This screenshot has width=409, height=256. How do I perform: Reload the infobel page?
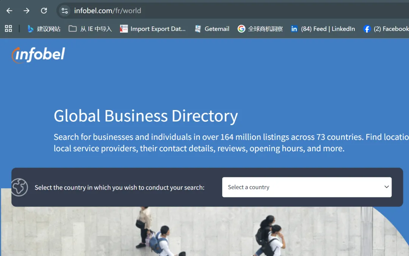click(44, 11)
